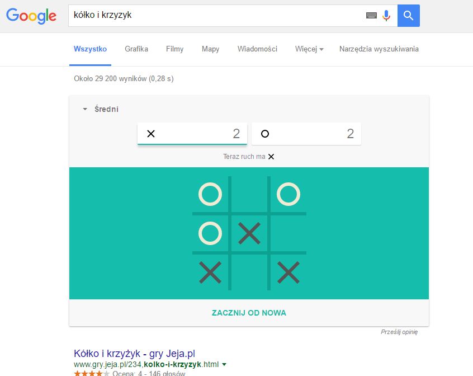Screen dimensions: 473x376
Task: Expand the Średni difficulty dropdown
Action: tap(101, 110)
